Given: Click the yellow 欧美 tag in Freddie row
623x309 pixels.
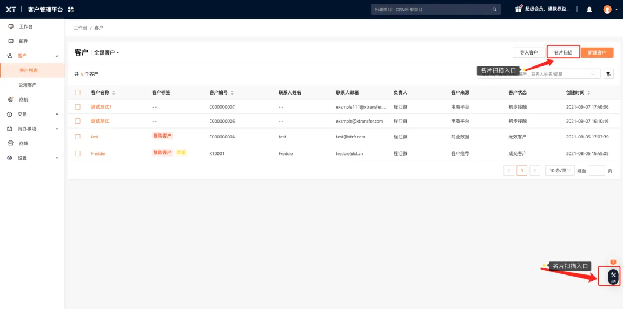Looking at the screenshot, I should [182, 153].
